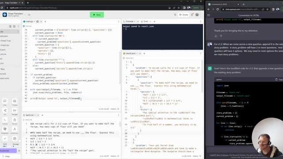Click the Invite button in Replit

(x=184, y=15)
